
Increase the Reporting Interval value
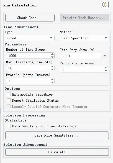pos(106,68)
